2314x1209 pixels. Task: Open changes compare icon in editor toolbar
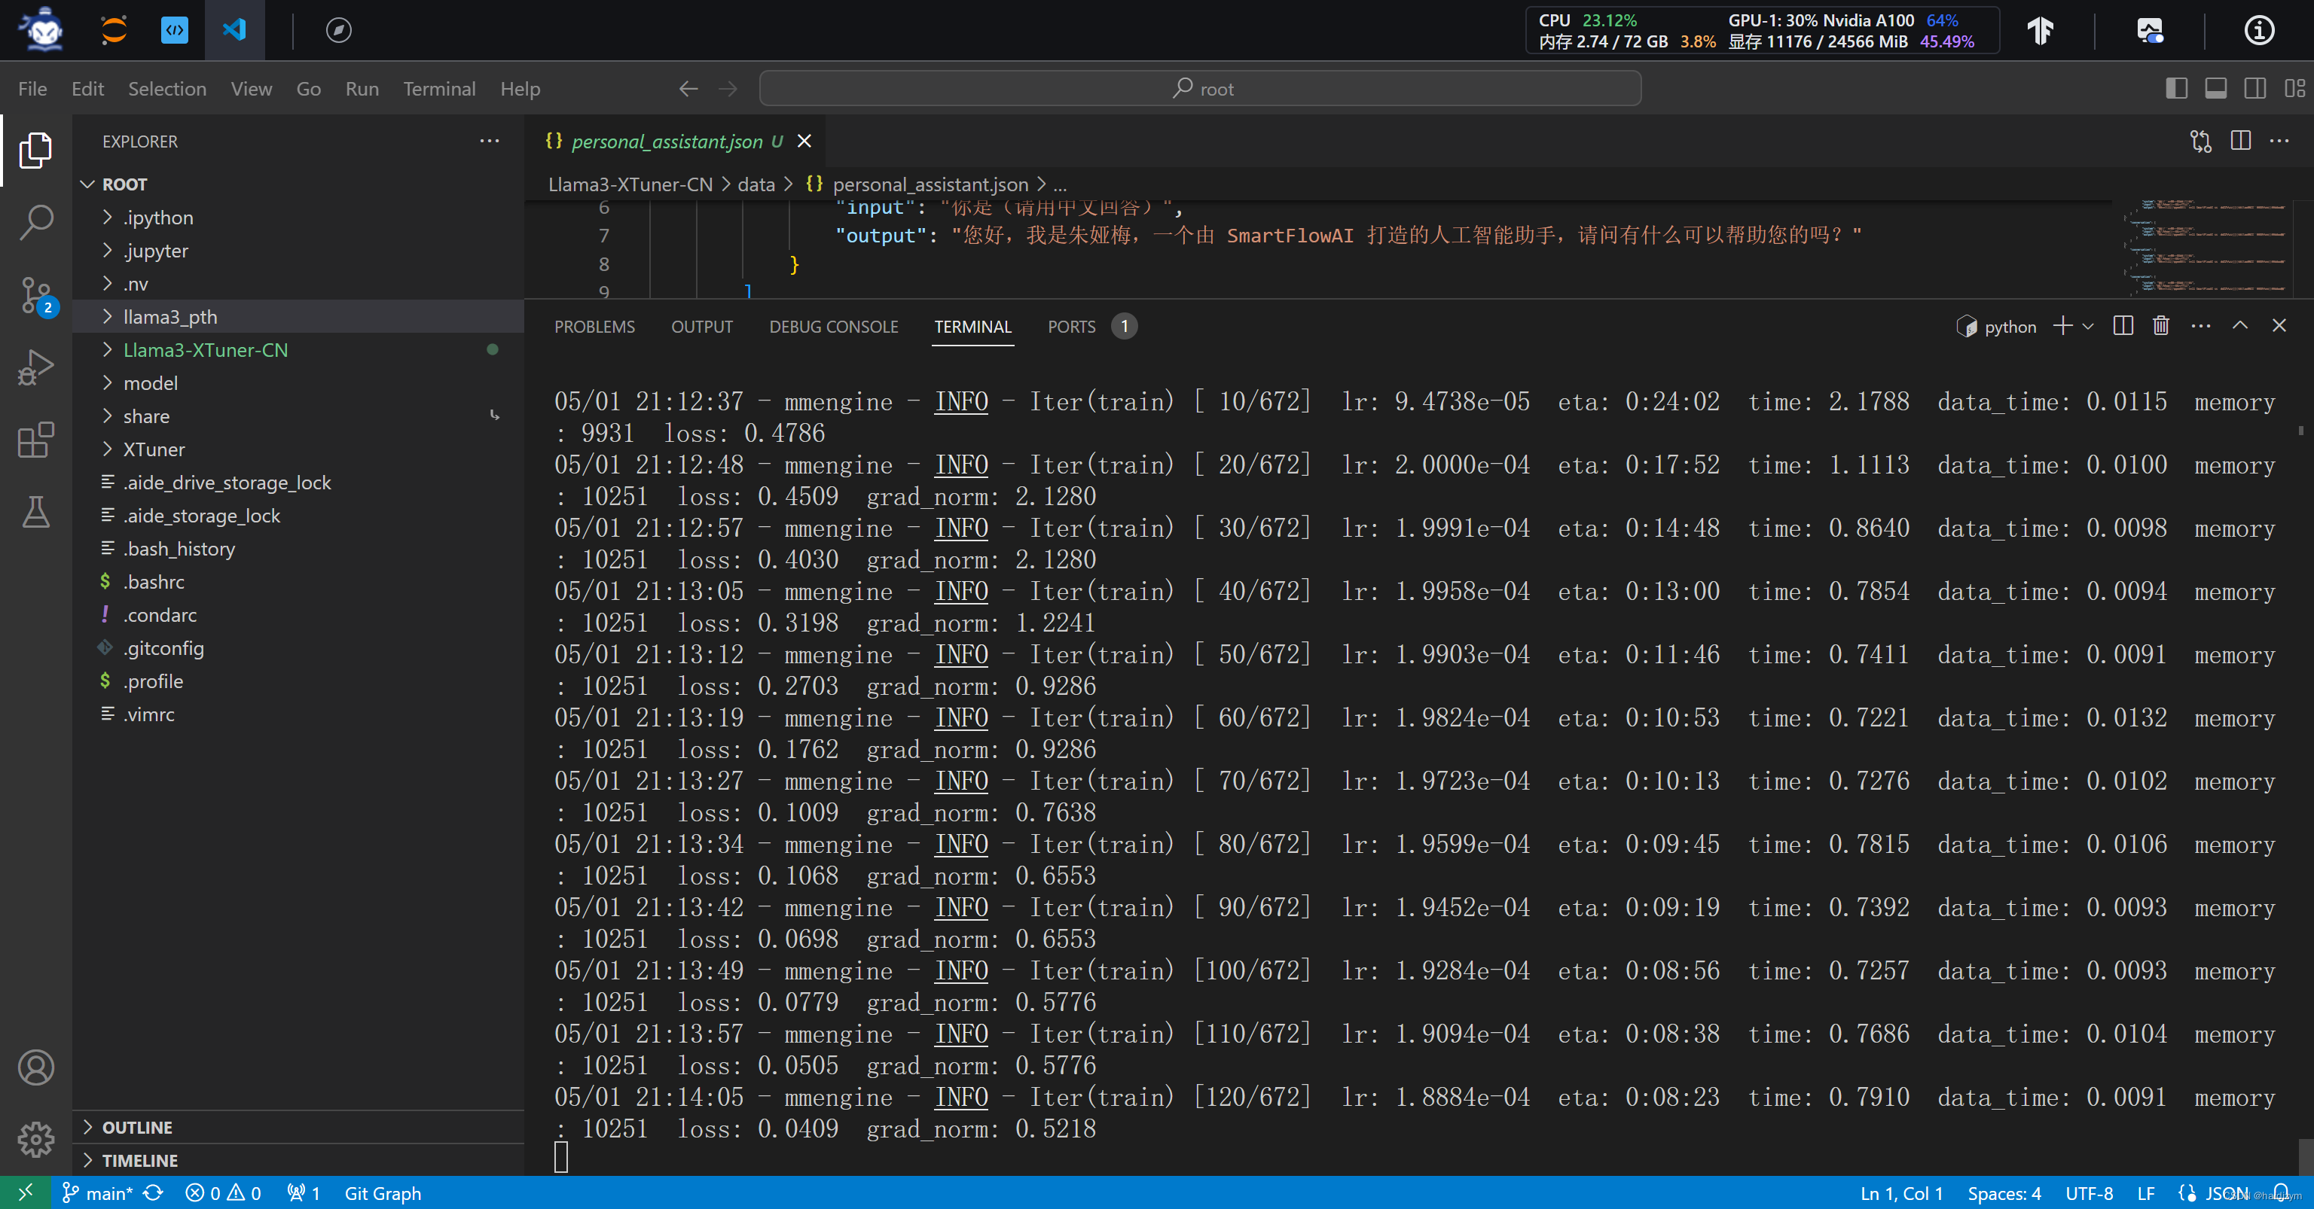(x=2201, y=141)
